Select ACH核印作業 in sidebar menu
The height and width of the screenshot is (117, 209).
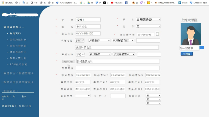click(18, 64)
